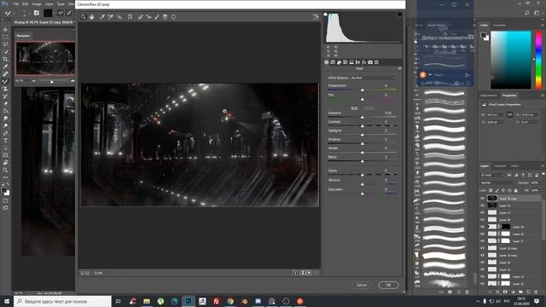Toggle Camera Raw full screen mode icon
The image size is (546, 307).
(x=316, y=17)
